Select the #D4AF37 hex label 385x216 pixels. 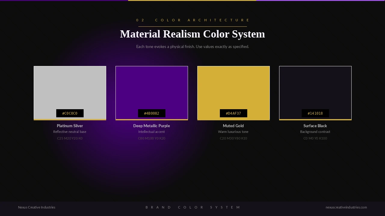coord(233,113)
